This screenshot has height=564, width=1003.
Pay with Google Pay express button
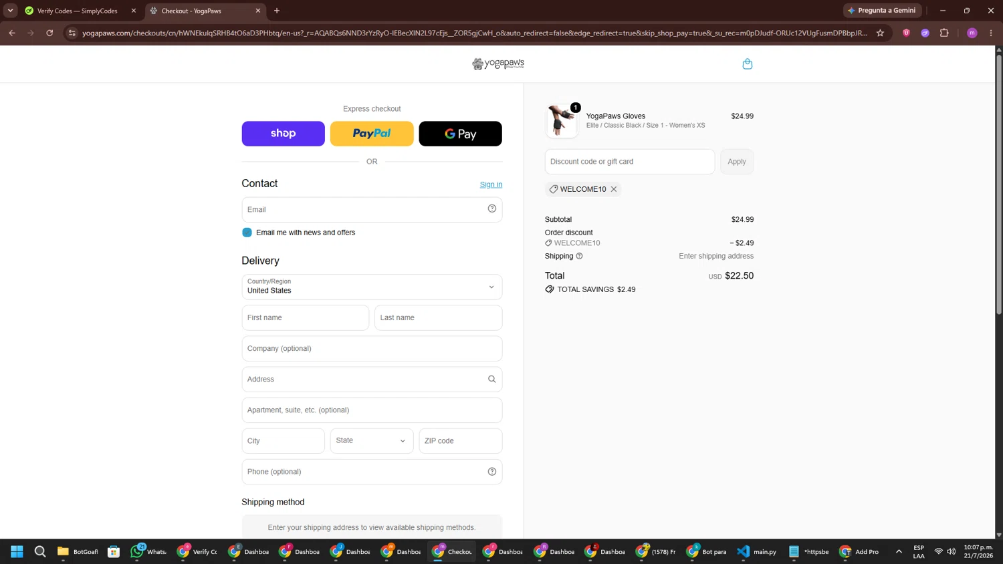[461, 134]
